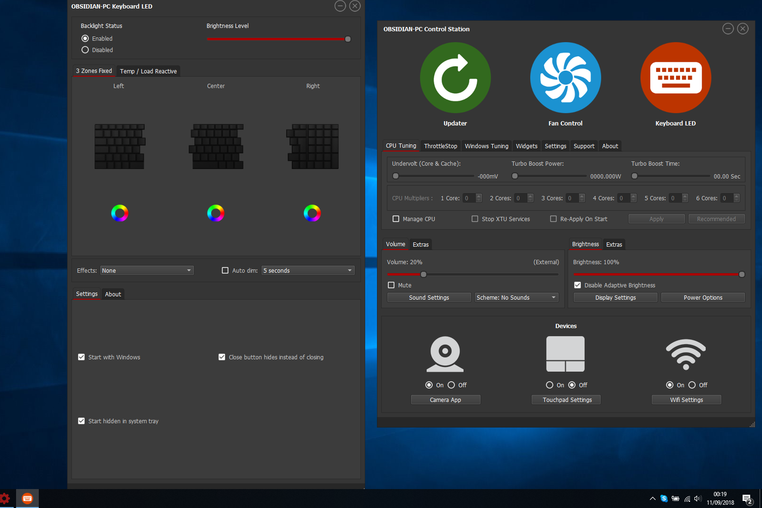The height and width of the screenshot is (508, 762).
Task: Show hidden tray icons chevron
Action: pyautogui.click(x=653, y=499)
